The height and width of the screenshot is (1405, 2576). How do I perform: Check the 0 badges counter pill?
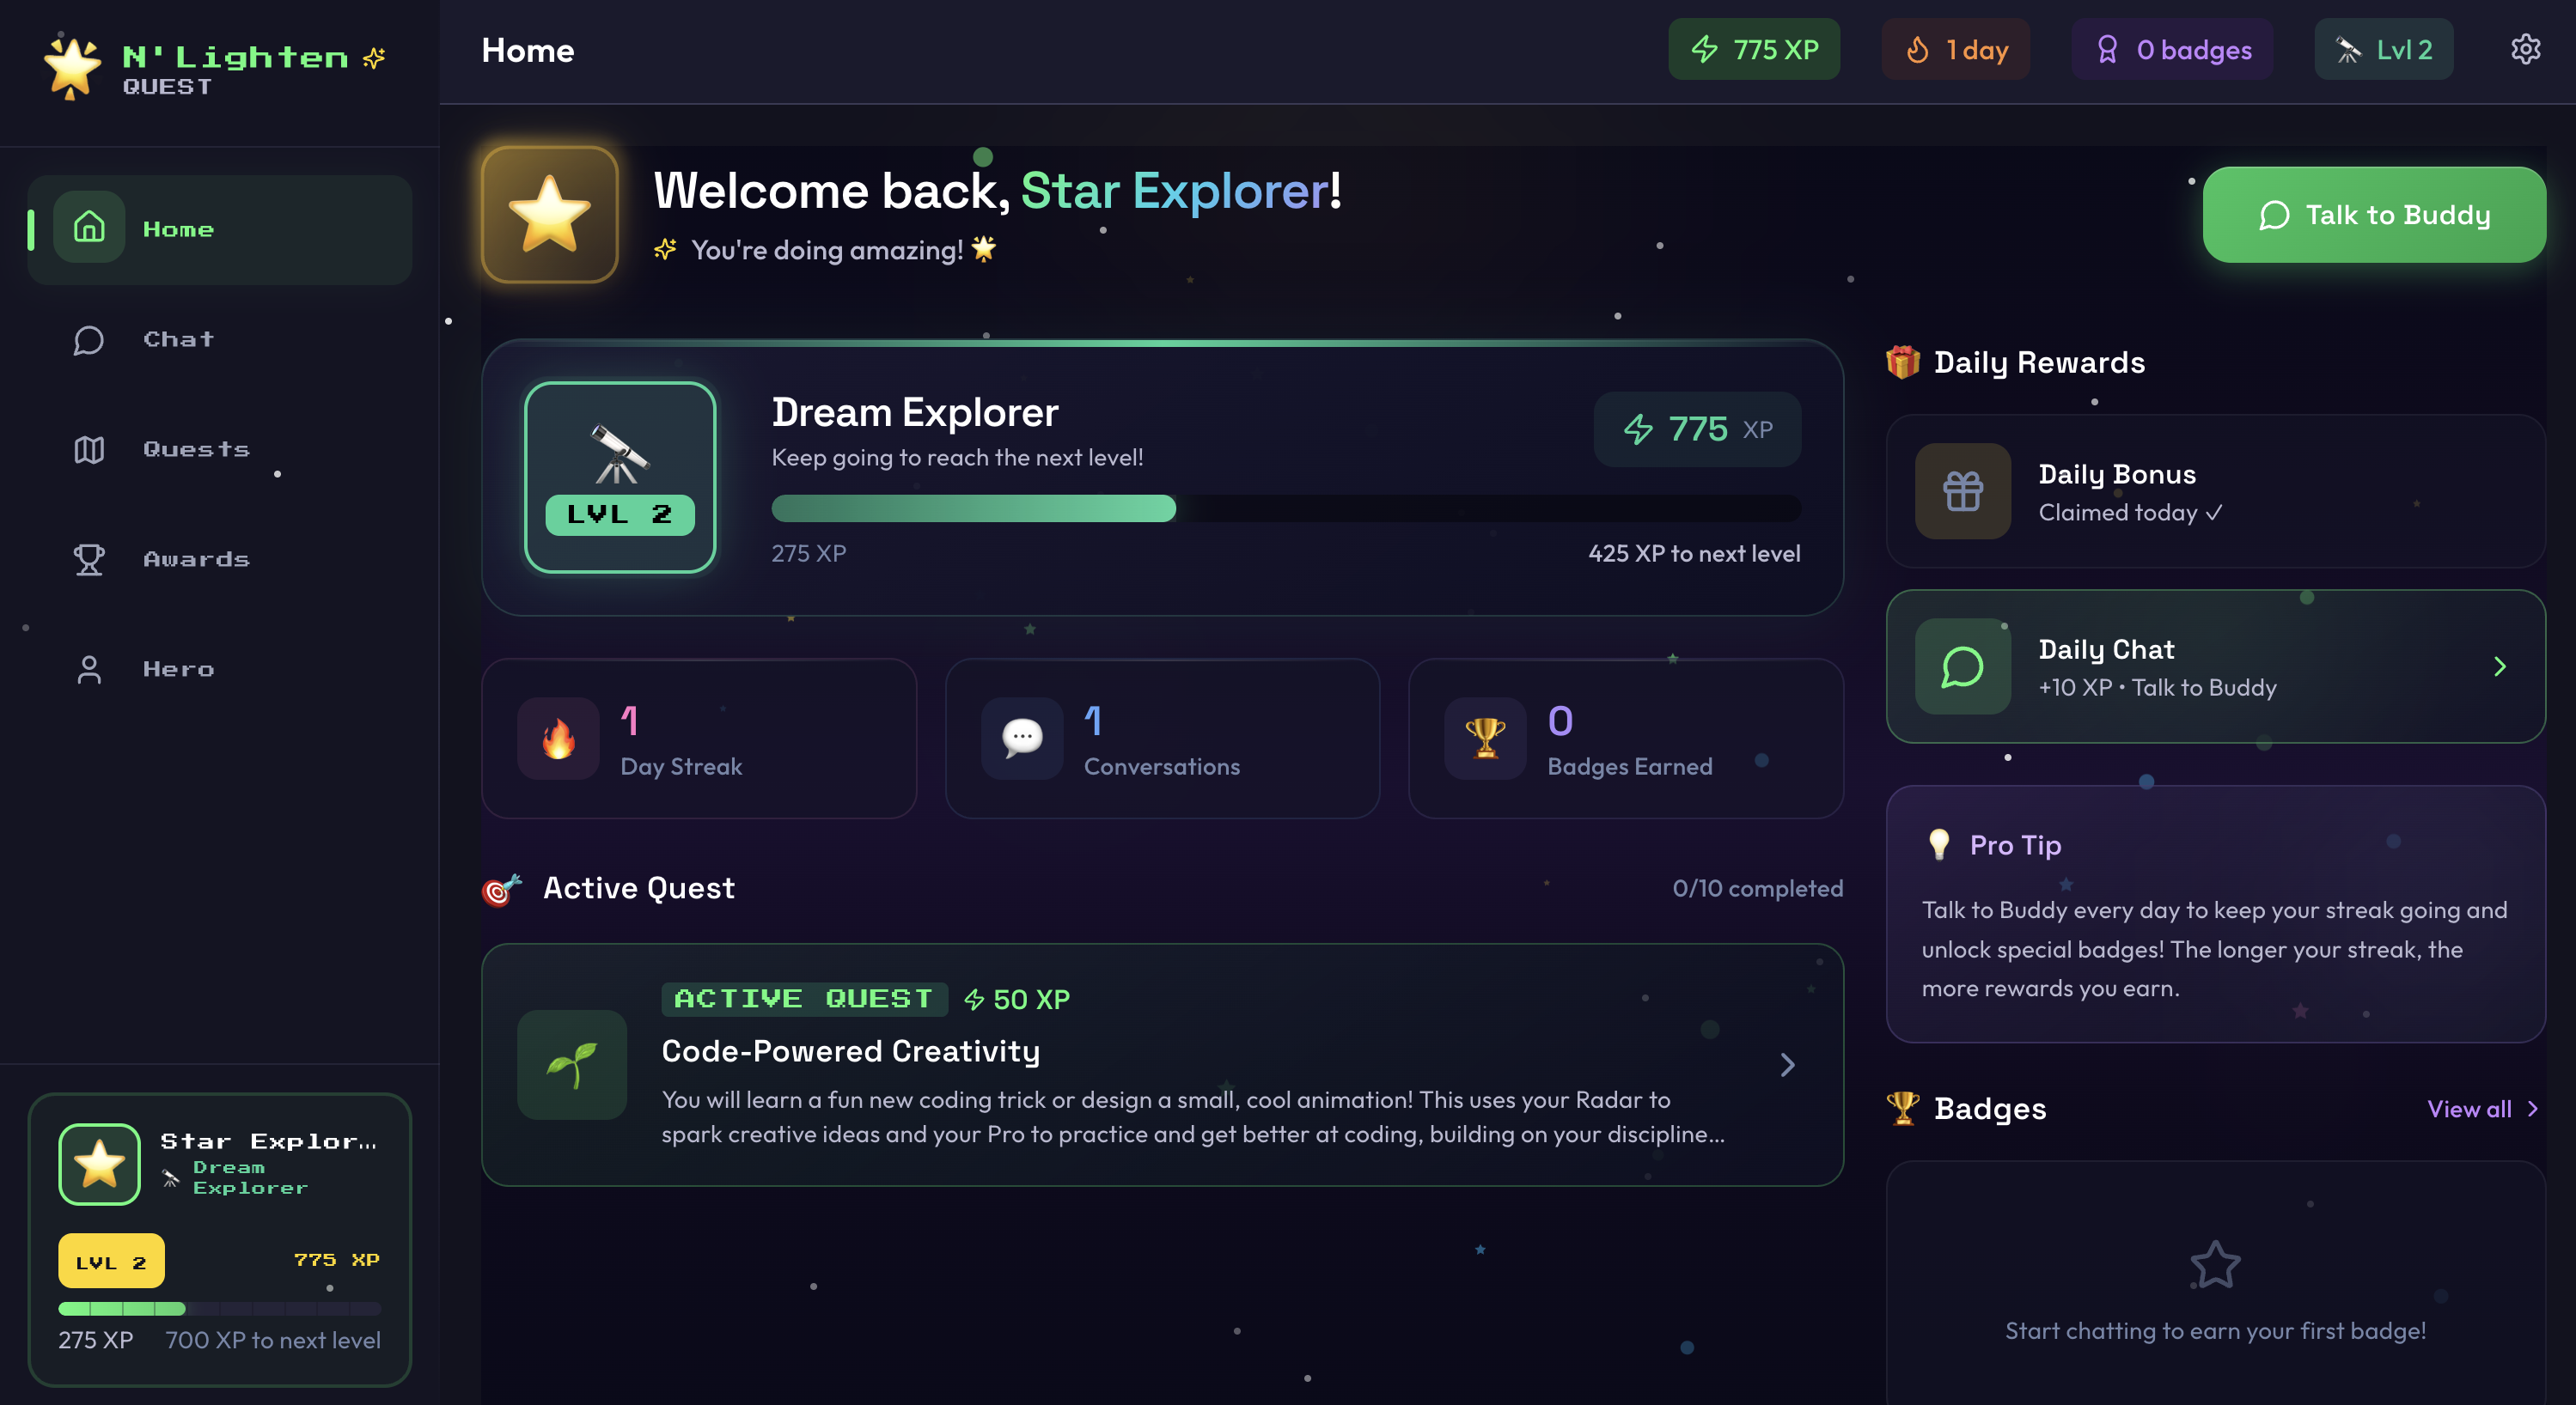[x=2172, y=48]
